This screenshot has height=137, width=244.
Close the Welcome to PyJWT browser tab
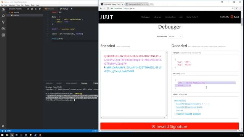(147, 4)
